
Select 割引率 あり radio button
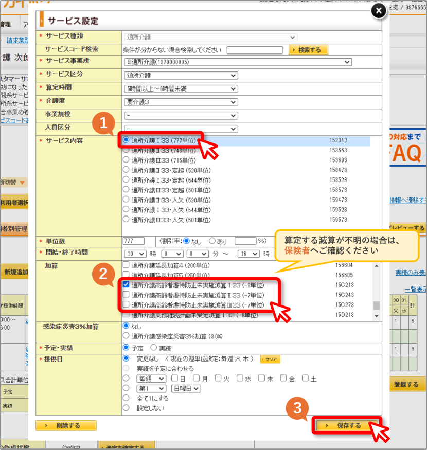(x=212, y=241)
